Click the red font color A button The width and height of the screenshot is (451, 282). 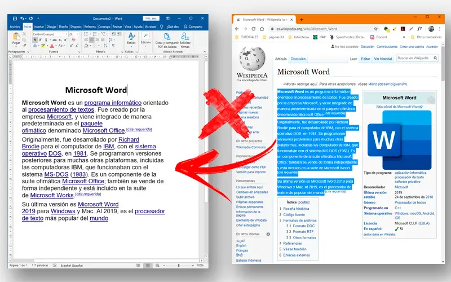coord(52,46)
